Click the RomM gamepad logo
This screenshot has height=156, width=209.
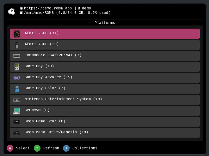pyautogui.click(x=12, y=11)
